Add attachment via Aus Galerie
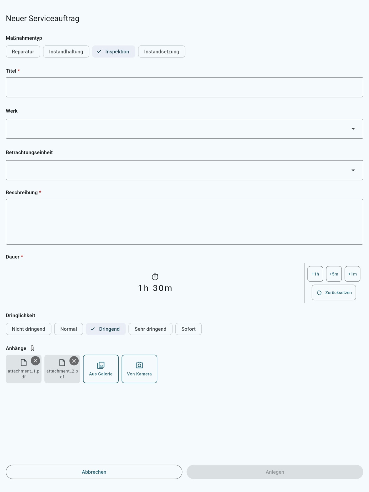369x492 pixels. (101, 369)
